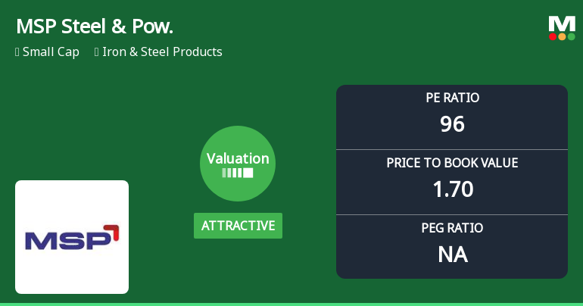Click the red dot under the M logo
Screen dimensions: 583x306
click(553, 36)
